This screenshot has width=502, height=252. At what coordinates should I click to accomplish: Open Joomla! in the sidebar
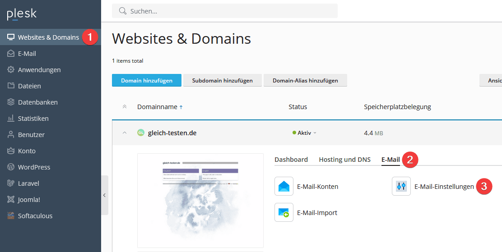(x=29, y=200)
